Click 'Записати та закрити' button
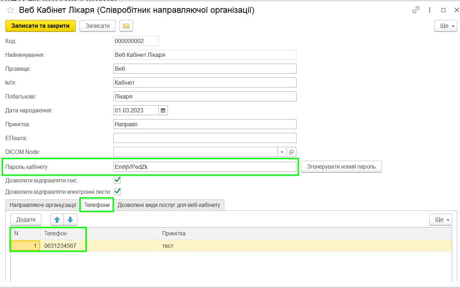This screenshot has height=288, width=460. click(x=40, y=26)
